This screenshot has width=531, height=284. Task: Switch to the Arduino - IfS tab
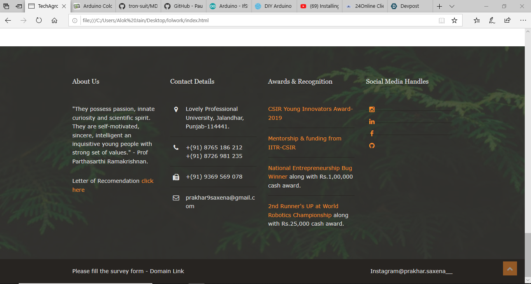(229, 6)
